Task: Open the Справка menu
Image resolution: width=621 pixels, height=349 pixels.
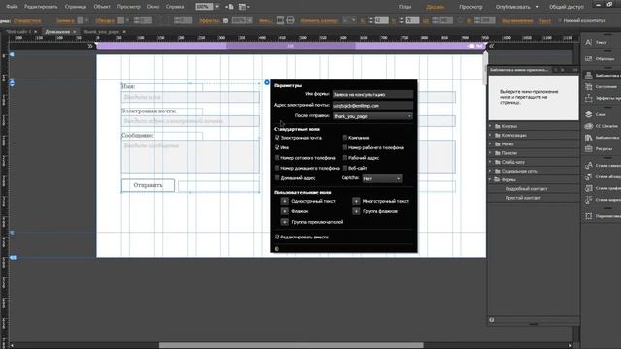Action: point(175,7)
